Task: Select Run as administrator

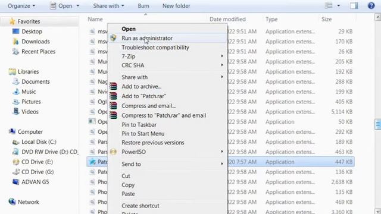Action: [167, 38]
